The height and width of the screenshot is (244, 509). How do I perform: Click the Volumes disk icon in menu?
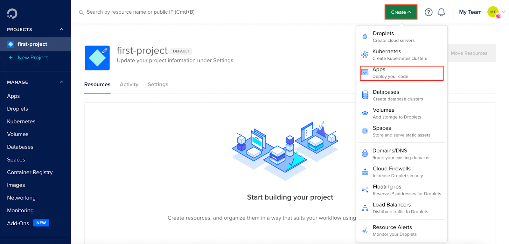click(x=365, y=113)
